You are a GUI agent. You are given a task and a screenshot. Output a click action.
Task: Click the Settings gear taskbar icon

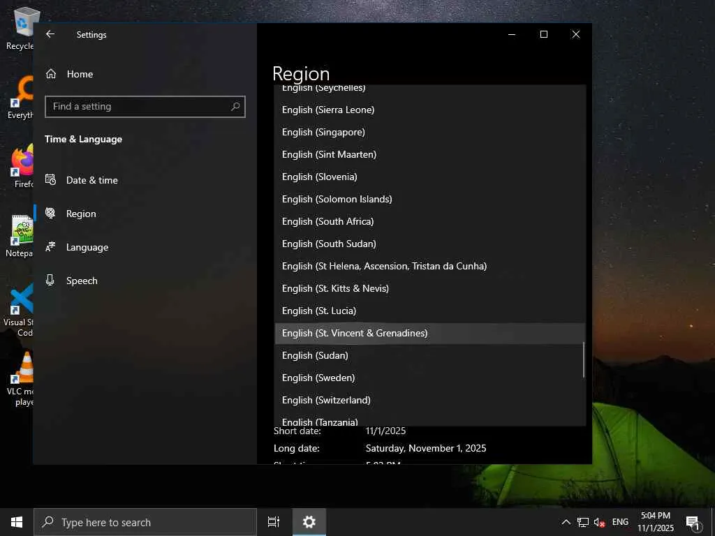pos(309,522)
